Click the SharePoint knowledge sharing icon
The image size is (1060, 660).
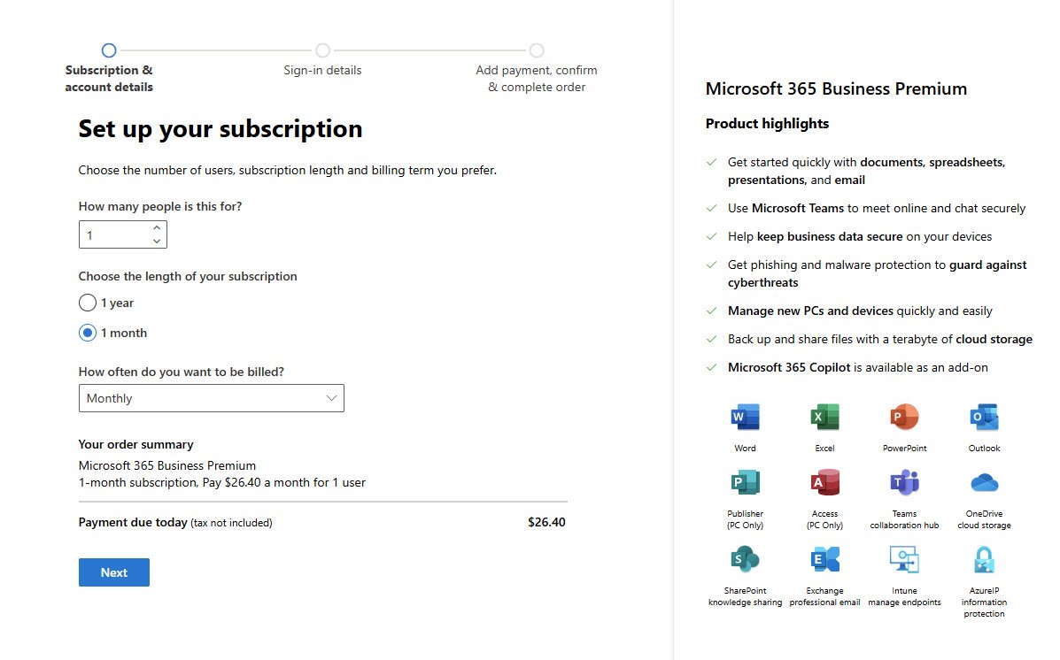(x=745, y=559)
